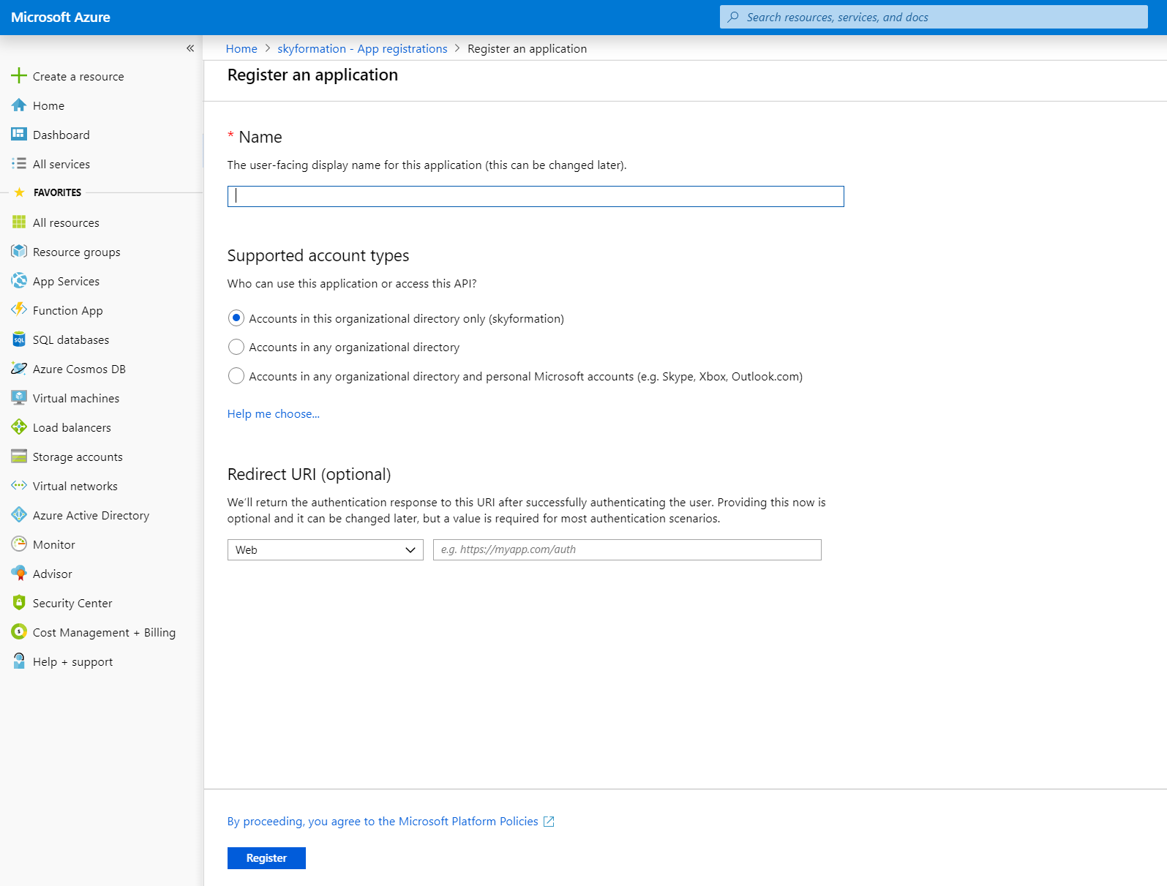1167x886 pixels.
Task: Click the Home house icon in sidebar
Action: coord(19,105)
